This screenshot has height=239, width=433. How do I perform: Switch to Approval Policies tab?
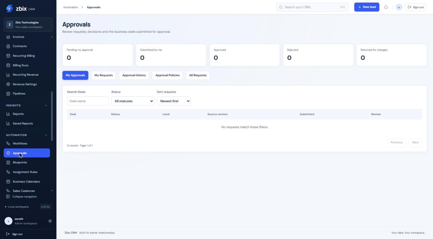click(x=167, y=75)
